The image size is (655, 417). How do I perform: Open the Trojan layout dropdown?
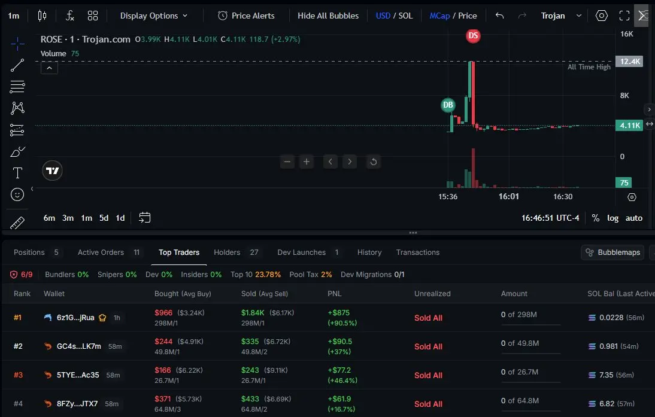click(x=561, y=16)
